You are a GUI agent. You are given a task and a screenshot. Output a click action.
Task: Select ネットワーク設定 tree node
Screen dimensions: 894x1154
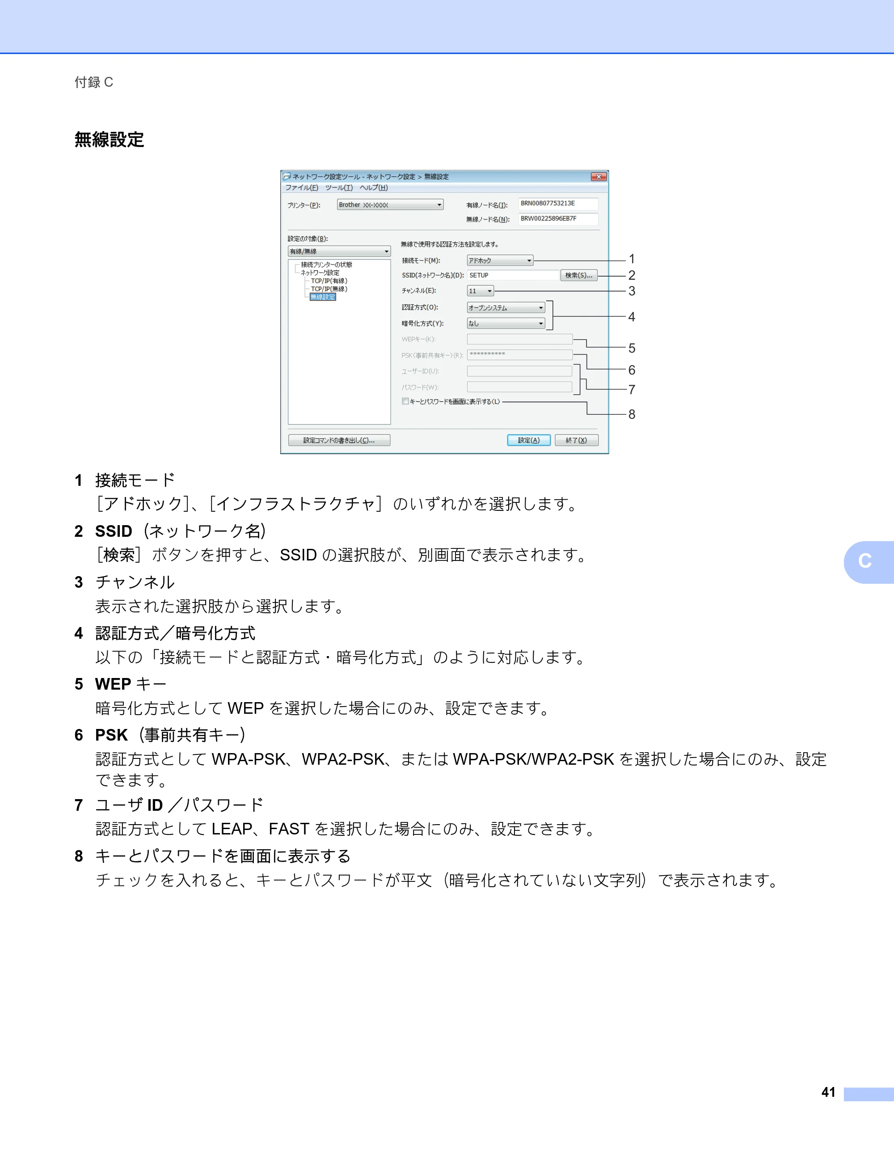[x=320, y=273]
